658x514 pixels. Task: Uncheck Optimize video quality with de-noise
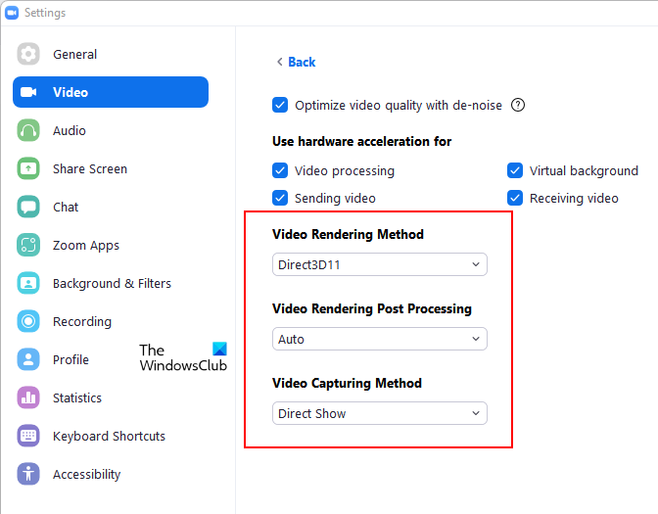pyautogui.click(x=280, y=105)
